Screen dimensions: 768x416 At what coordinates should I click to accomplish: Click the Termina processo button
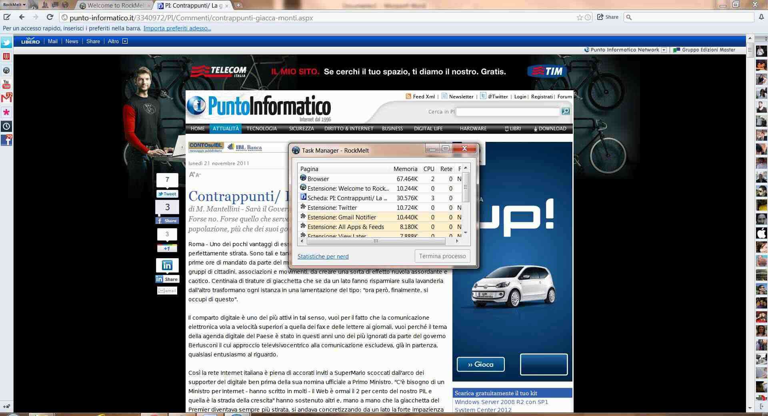(442, 256)
